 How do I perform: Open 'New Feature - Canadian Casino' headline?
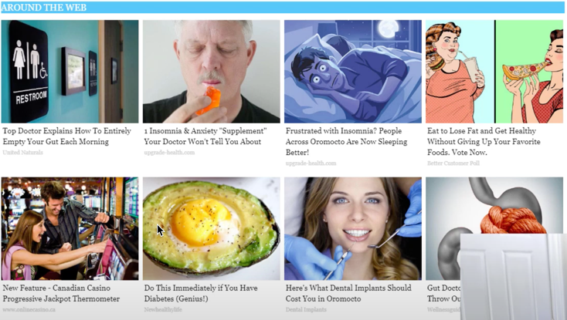tap(61, 293)
